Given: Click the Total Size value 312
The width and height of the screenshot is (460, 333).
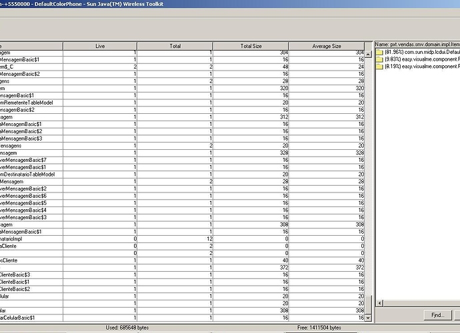Looking at the screenshot, I should pos(284,117).
